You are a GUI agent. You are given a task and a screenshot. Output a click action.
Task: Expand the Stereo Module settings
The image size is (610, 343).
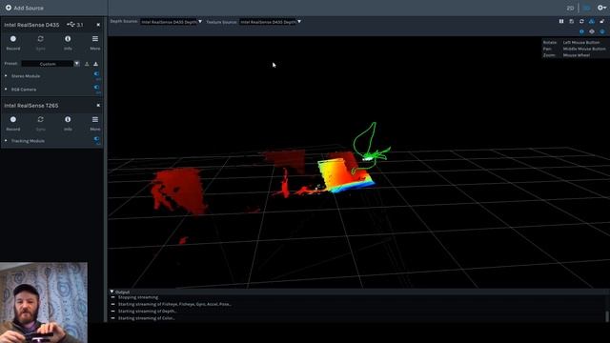pyautogui.click(x=6, y=76)
